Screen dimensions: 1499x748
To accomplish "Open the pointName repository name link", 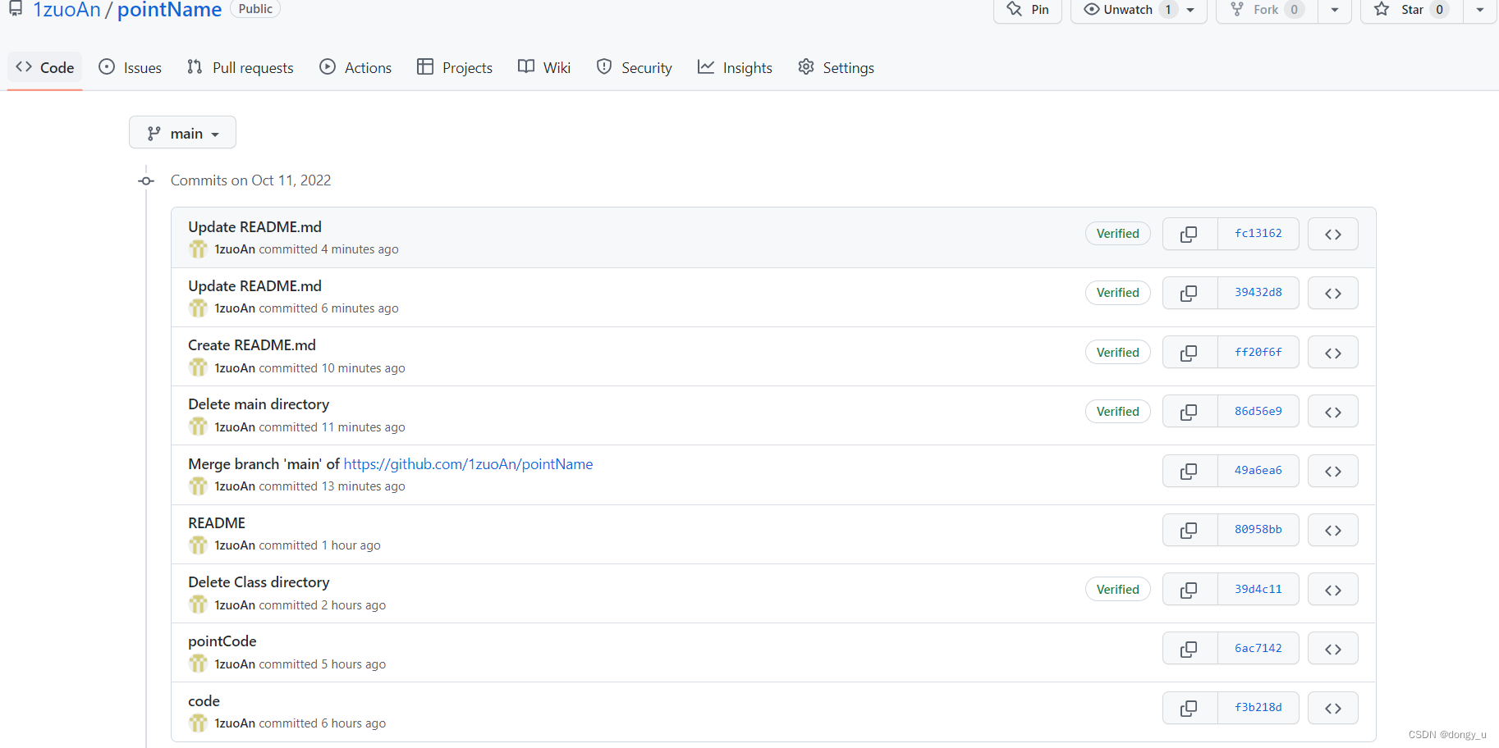I will tap(169, 10).
